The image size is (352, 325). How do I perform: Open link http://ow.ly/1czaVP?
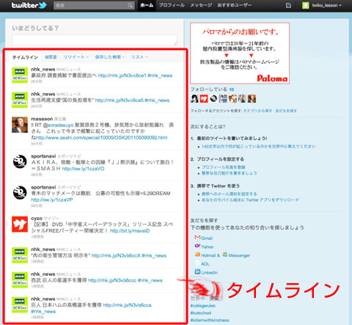pos(52,200)
